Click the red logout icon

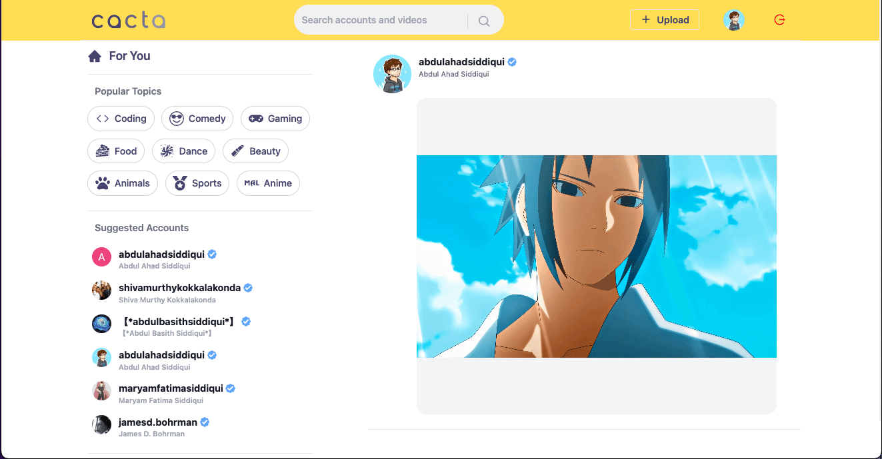point(779,20)
